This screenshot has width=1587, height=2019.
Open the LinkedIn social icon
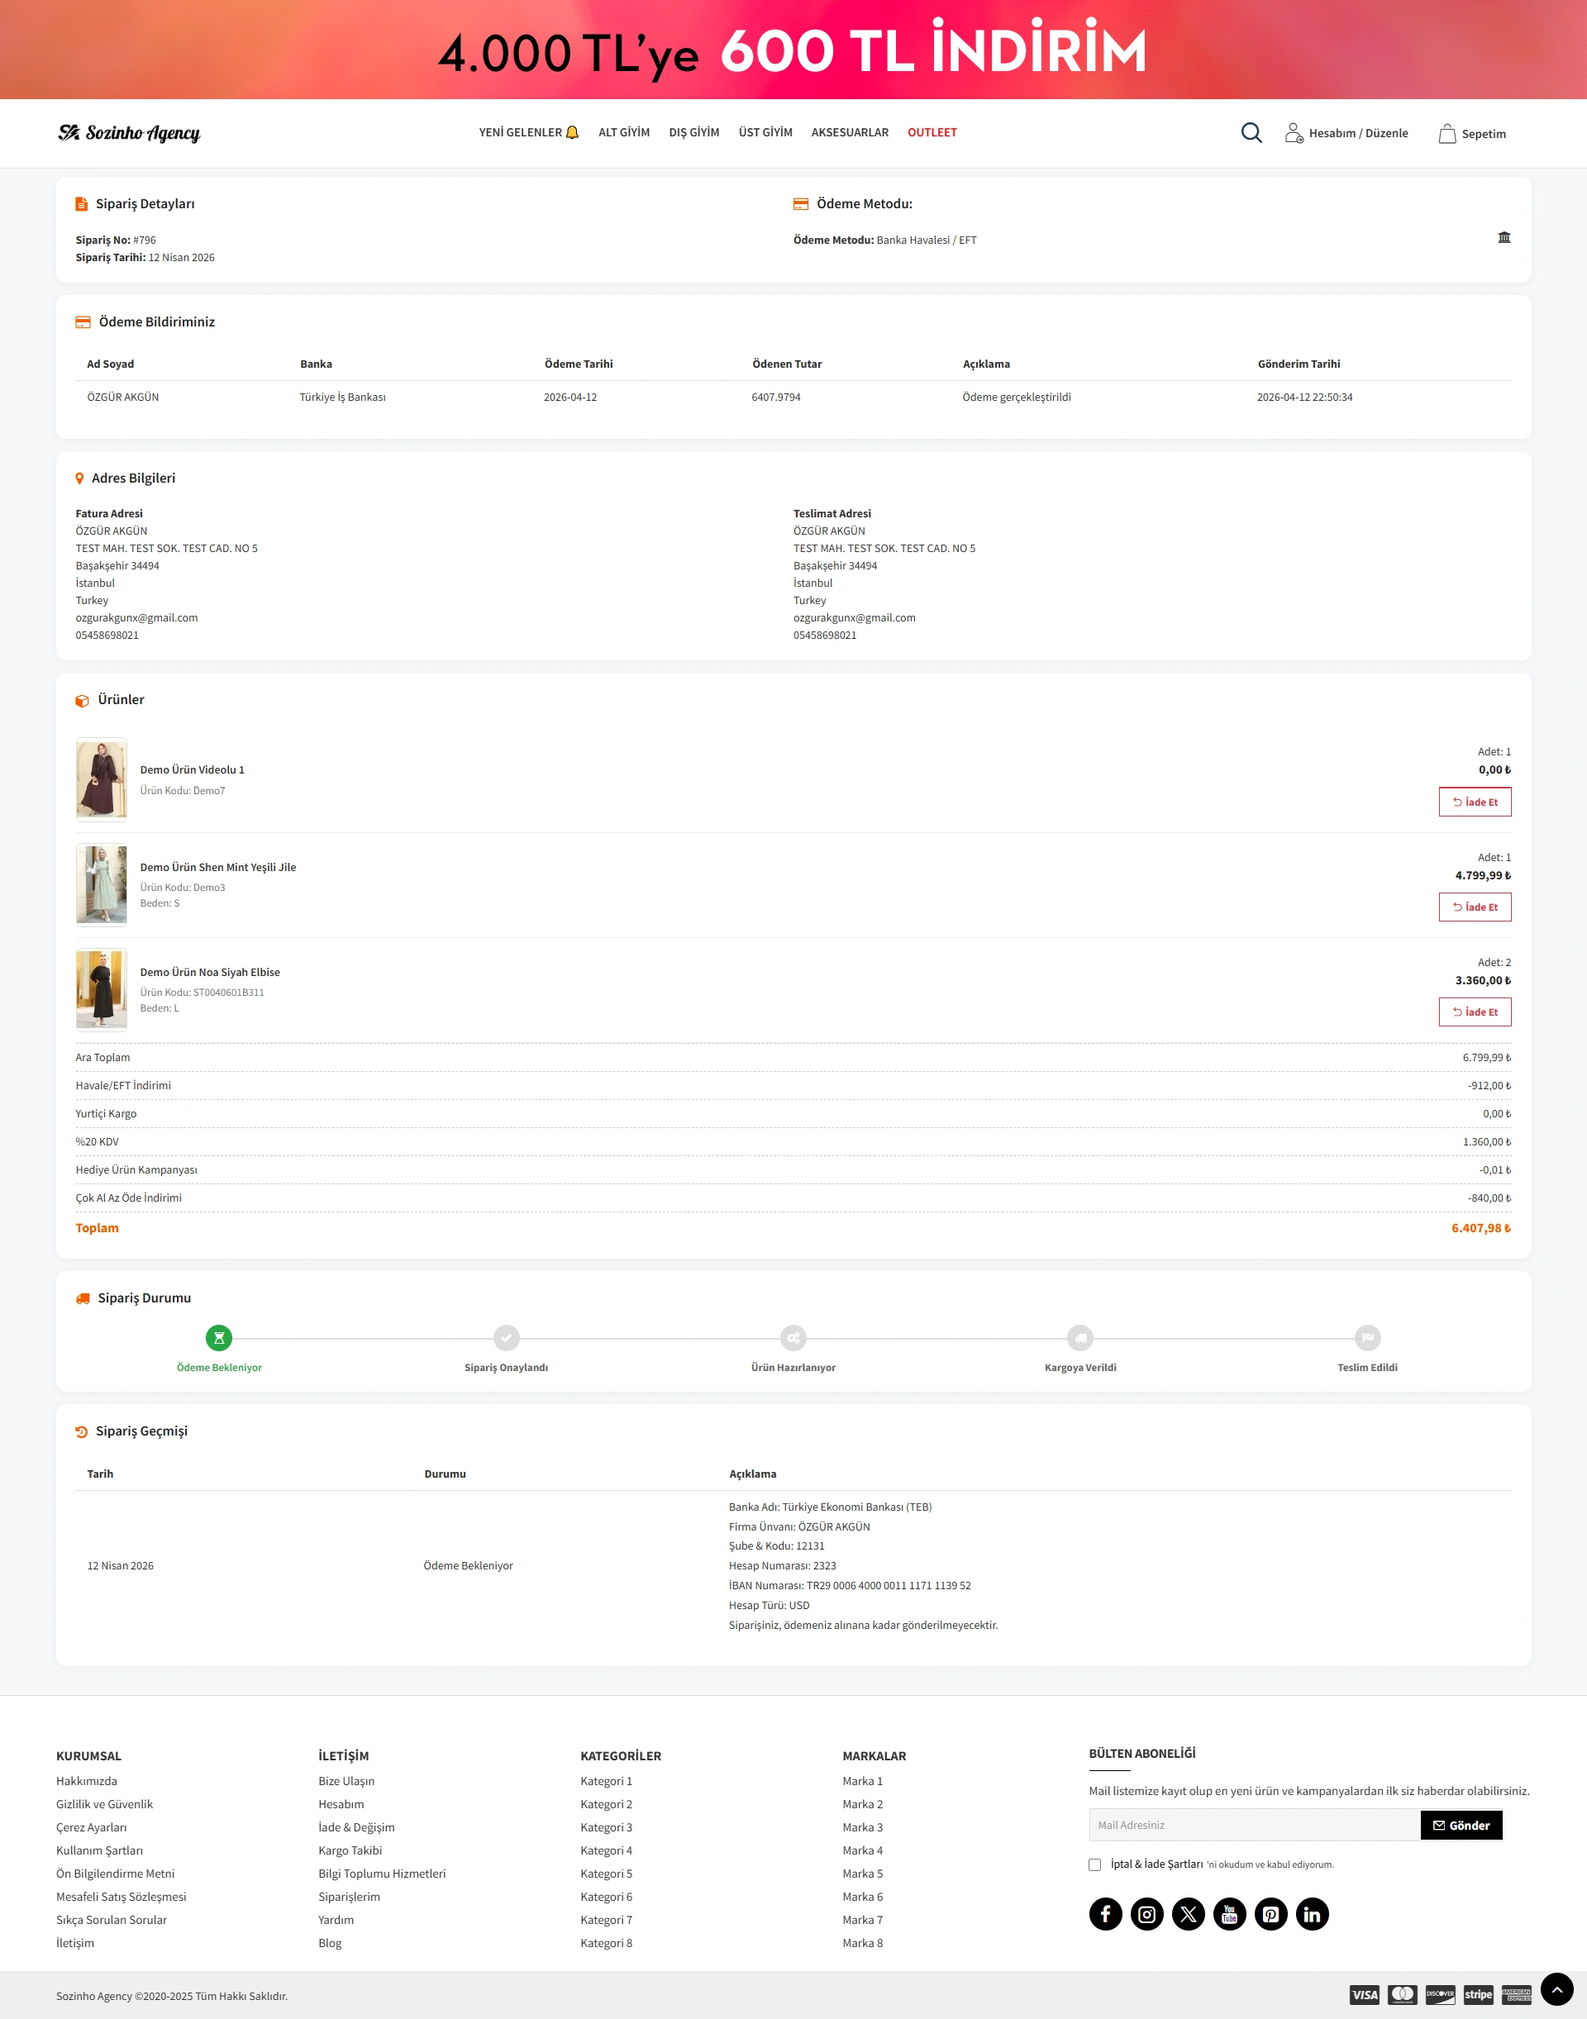1312,1914
